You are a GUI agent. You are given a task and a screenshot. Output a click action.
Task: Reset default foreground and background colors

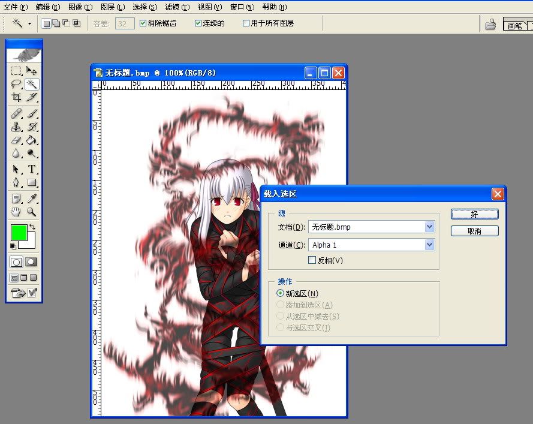[13, 246]
